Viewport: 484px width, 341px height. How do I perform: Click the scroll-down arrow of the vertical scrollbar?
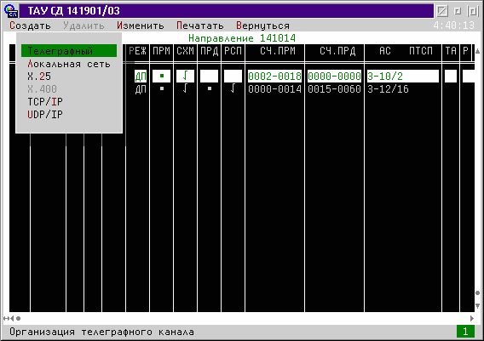click(x=477, y=306)
